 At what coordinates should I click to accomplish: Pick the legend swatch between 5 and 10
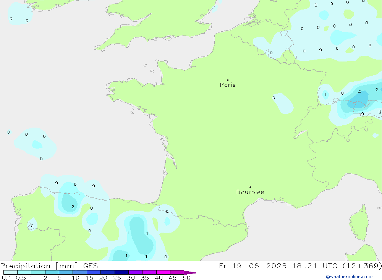[66, 272]
